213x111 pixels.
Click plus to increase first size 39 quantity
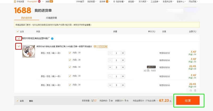point(123,53)
